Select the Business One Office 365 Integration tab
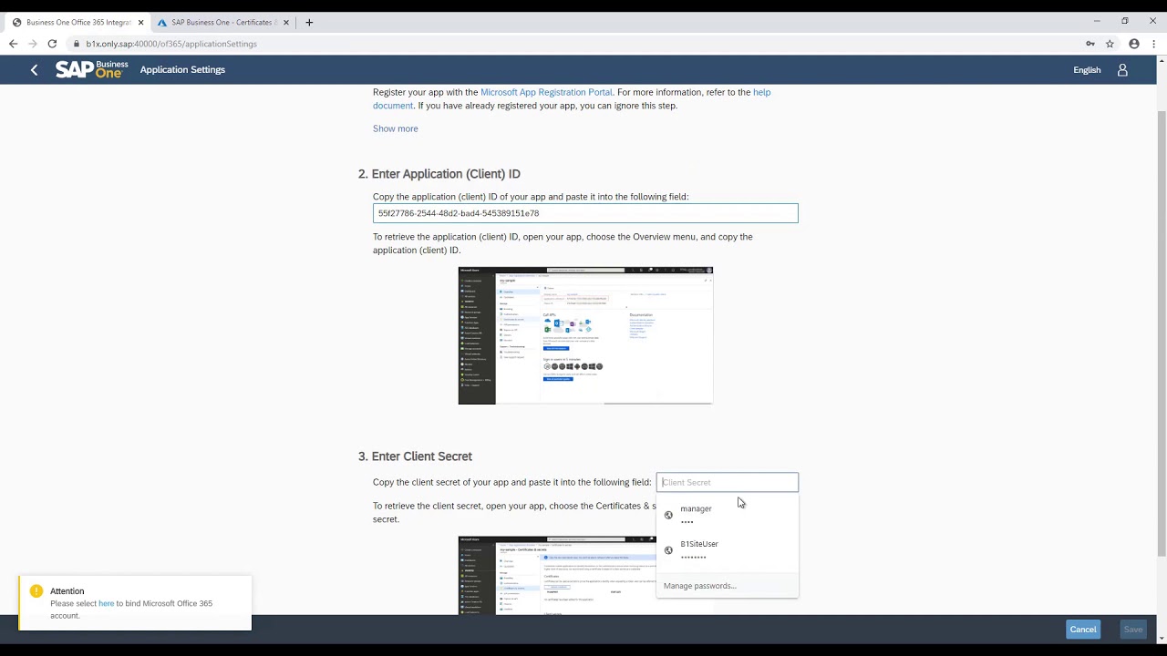 tap(77, 22)
